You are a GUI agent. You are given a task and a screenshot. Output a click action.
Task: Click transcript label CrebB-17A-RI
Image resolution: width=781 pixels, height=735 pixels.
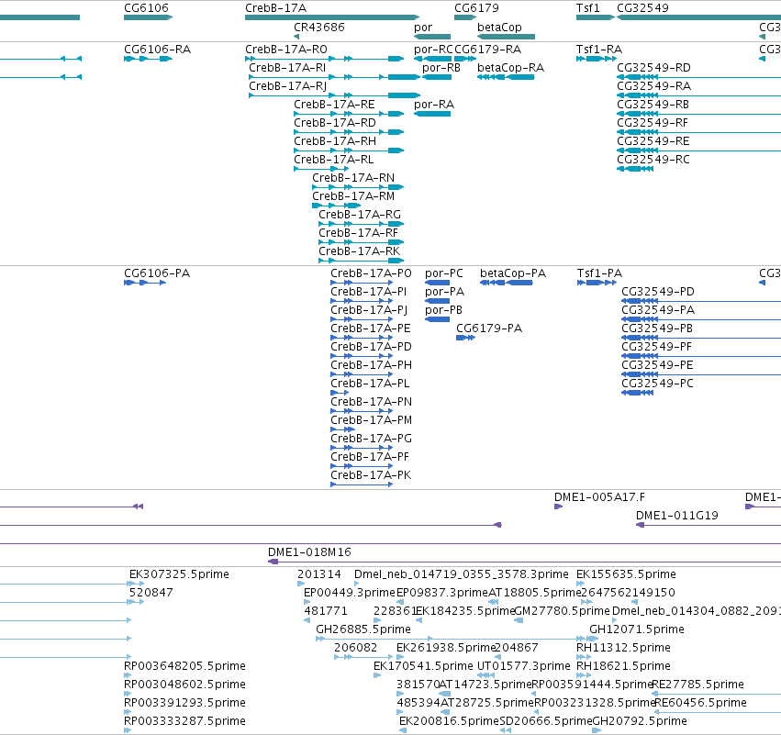click(x=287, y=68)
